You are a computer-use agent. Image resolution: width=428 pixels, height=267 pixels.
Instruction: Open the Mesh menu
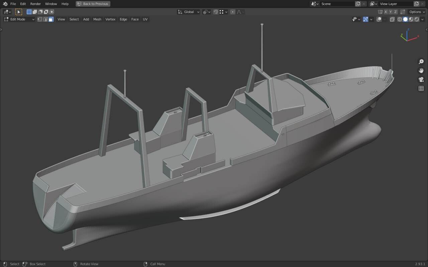[x=97, y=19]
